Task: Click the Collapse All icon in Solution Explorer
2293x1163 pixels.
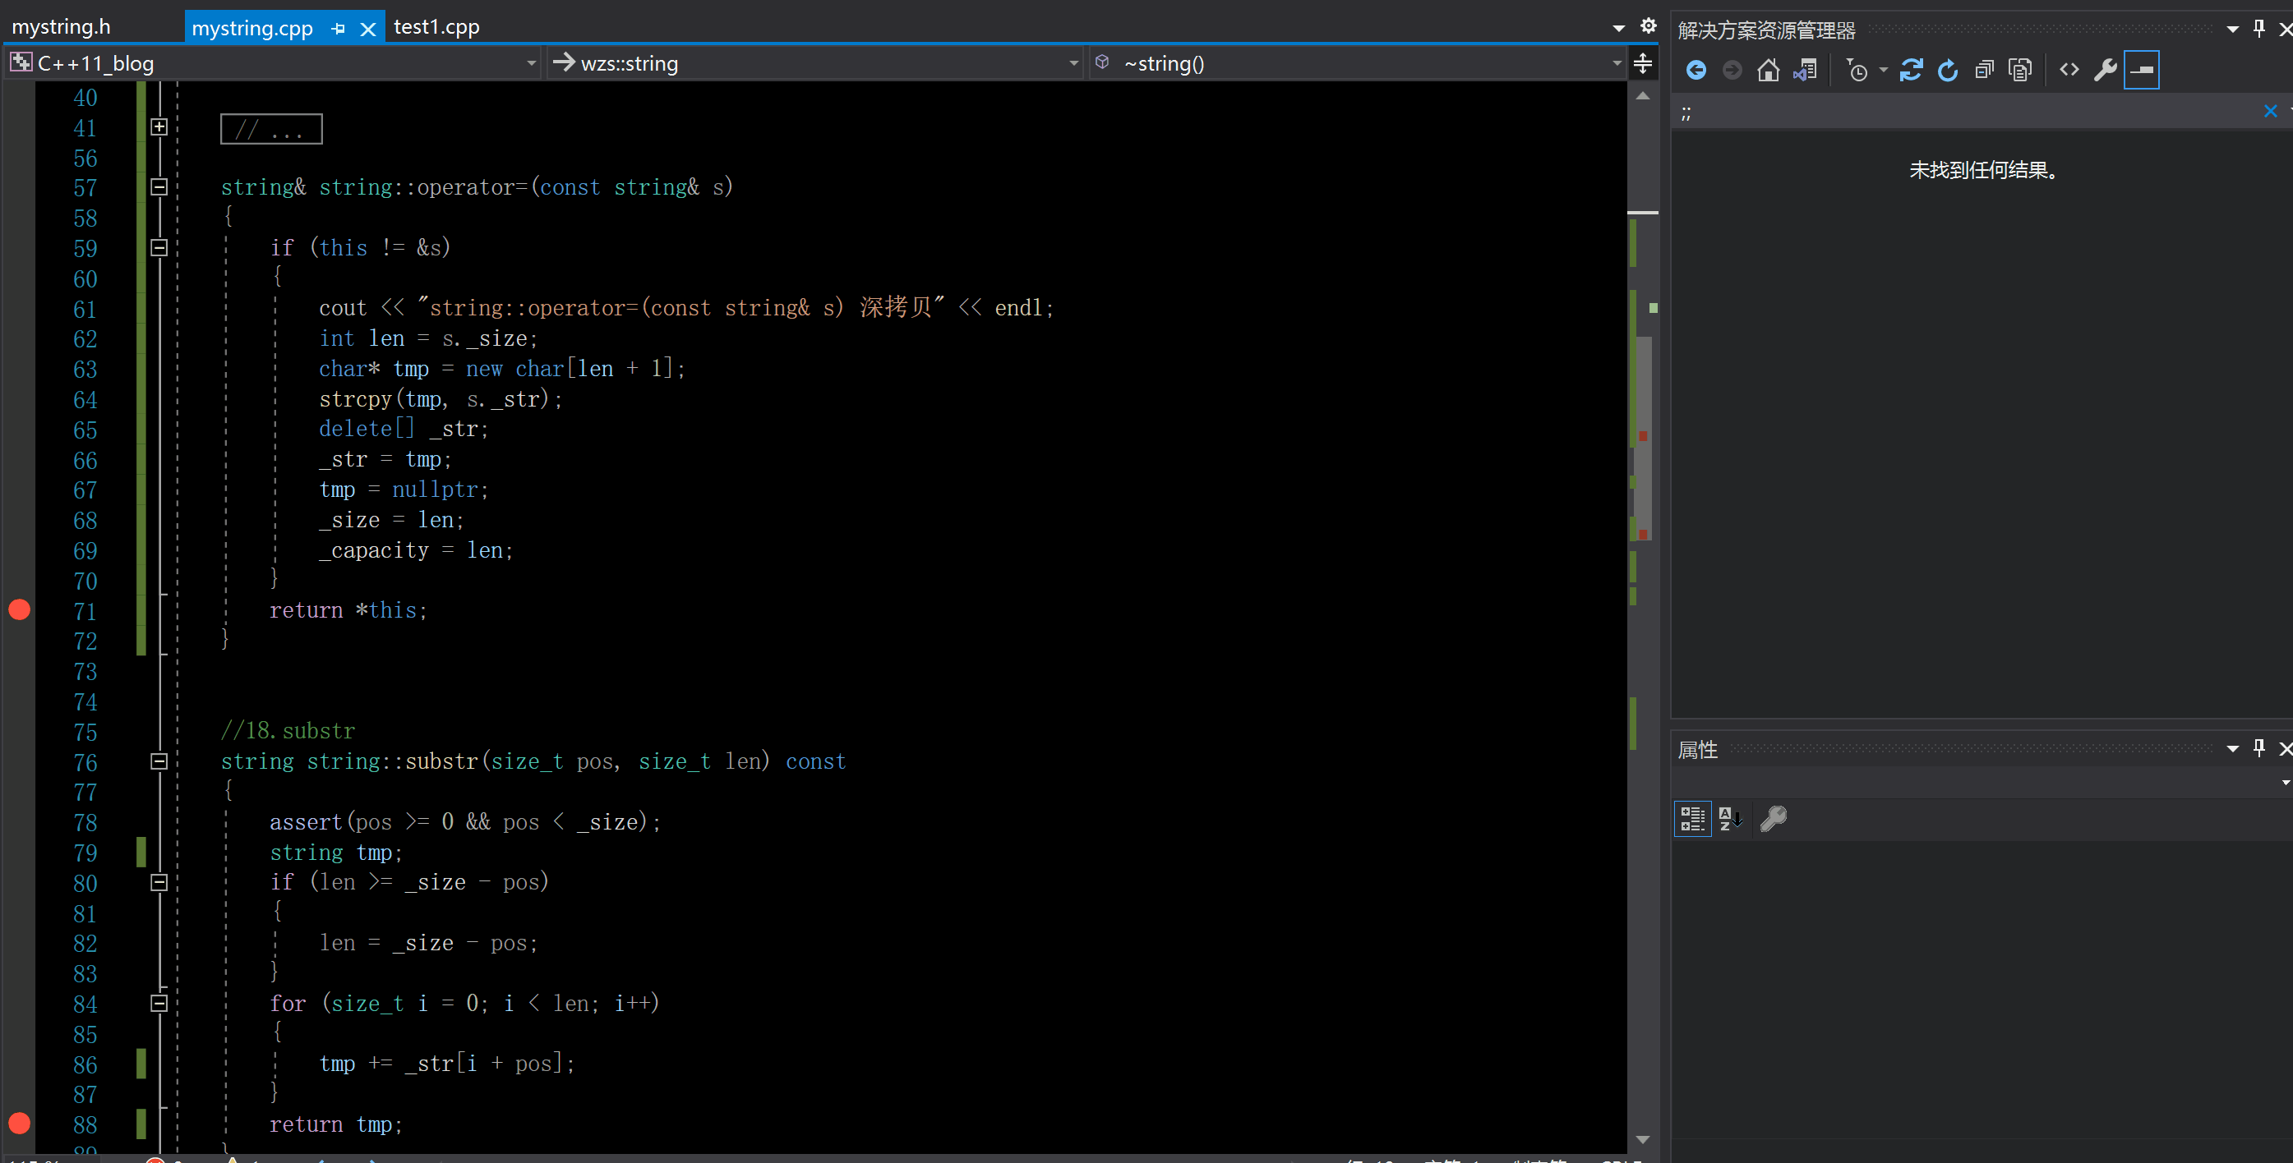Action: click(x=1983, y=71)
